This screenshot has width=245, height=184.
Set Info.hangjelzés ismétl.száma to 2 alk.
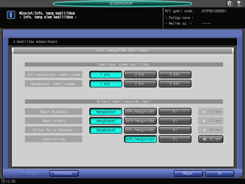coord(140,74)
